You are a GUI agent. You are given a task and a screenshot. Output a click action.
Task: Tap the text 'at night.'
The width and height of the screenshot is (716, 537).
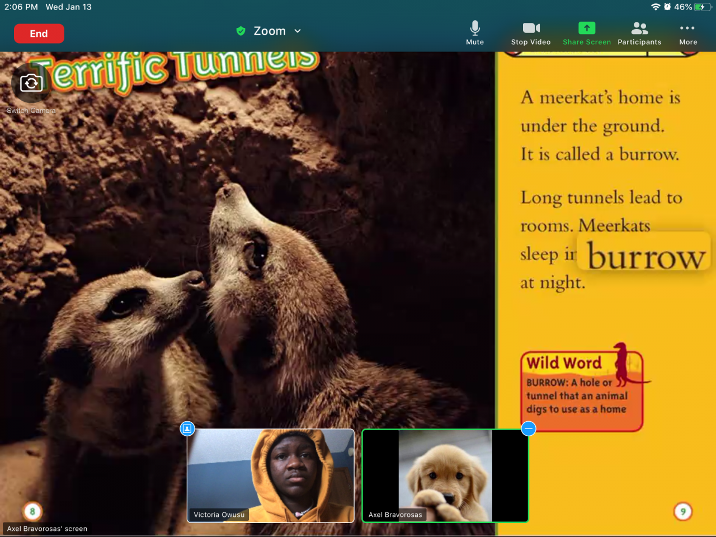(553, 282)
